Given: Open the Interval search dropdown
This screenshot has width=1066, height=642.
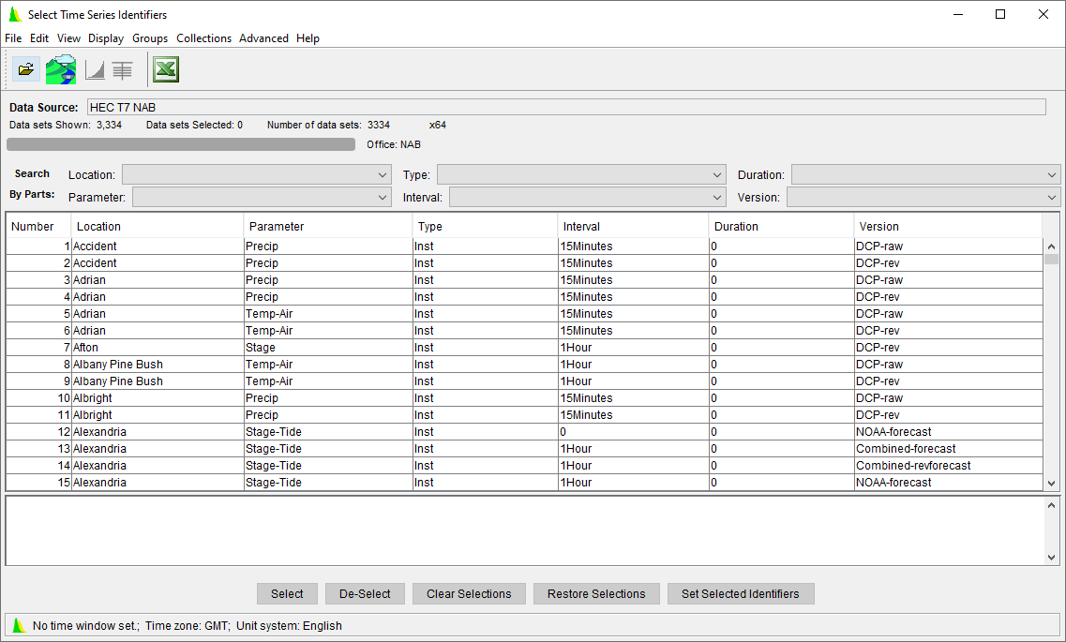Looking at the screenshot, I should (588, 197).
